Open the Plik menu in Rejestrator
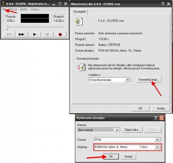 [4, 9]
